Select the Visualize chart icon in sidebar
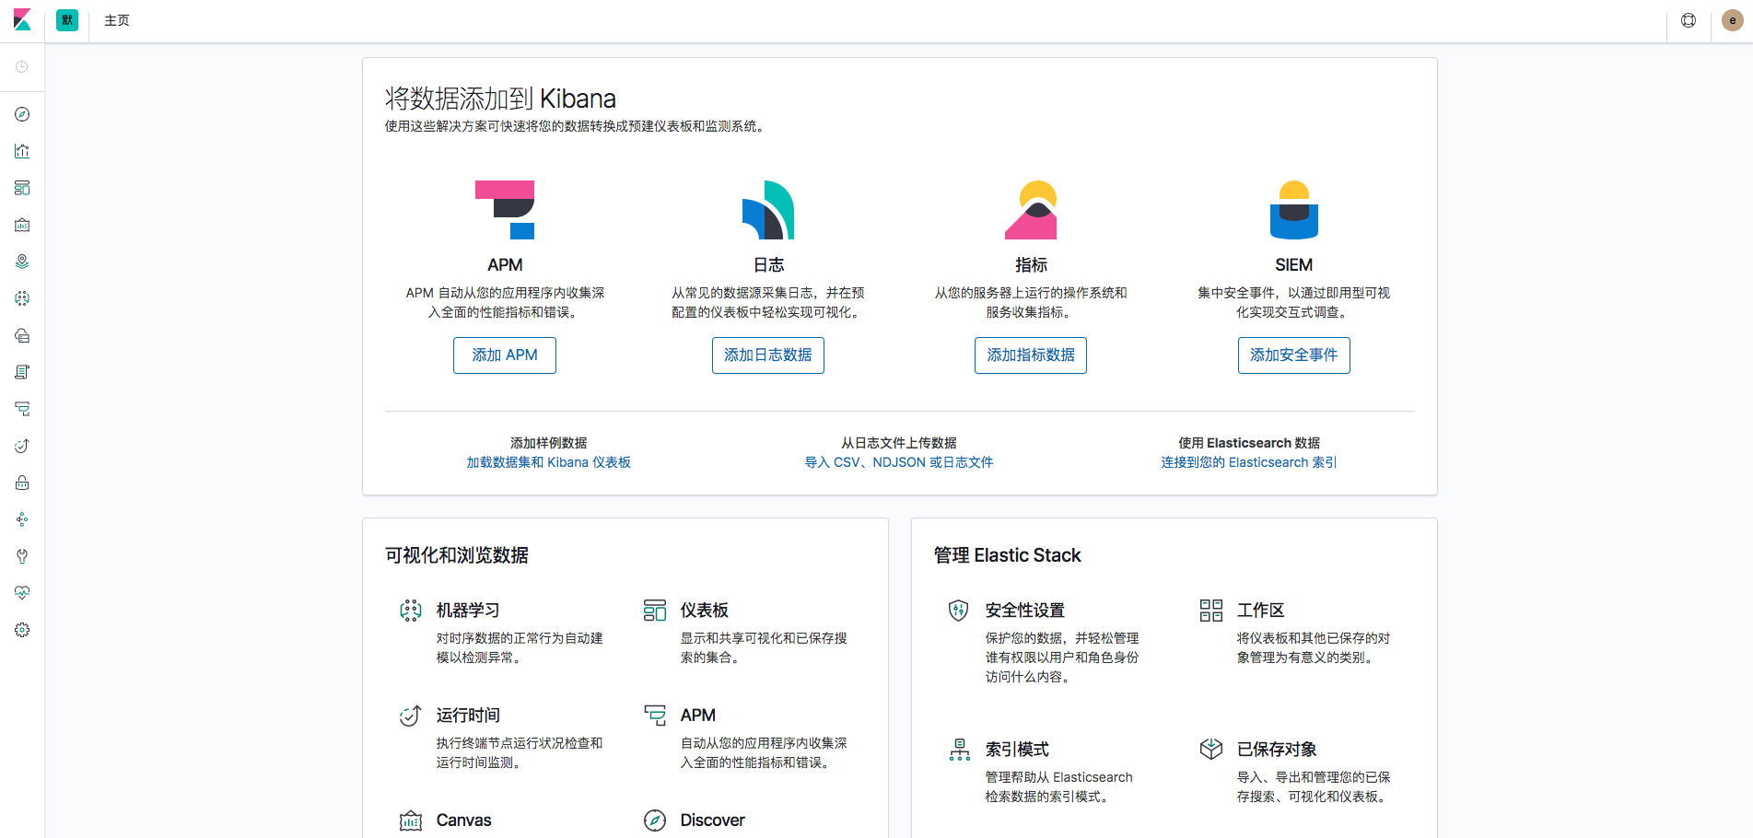The height and width of the screenshot is (838, 1753). 22,151
